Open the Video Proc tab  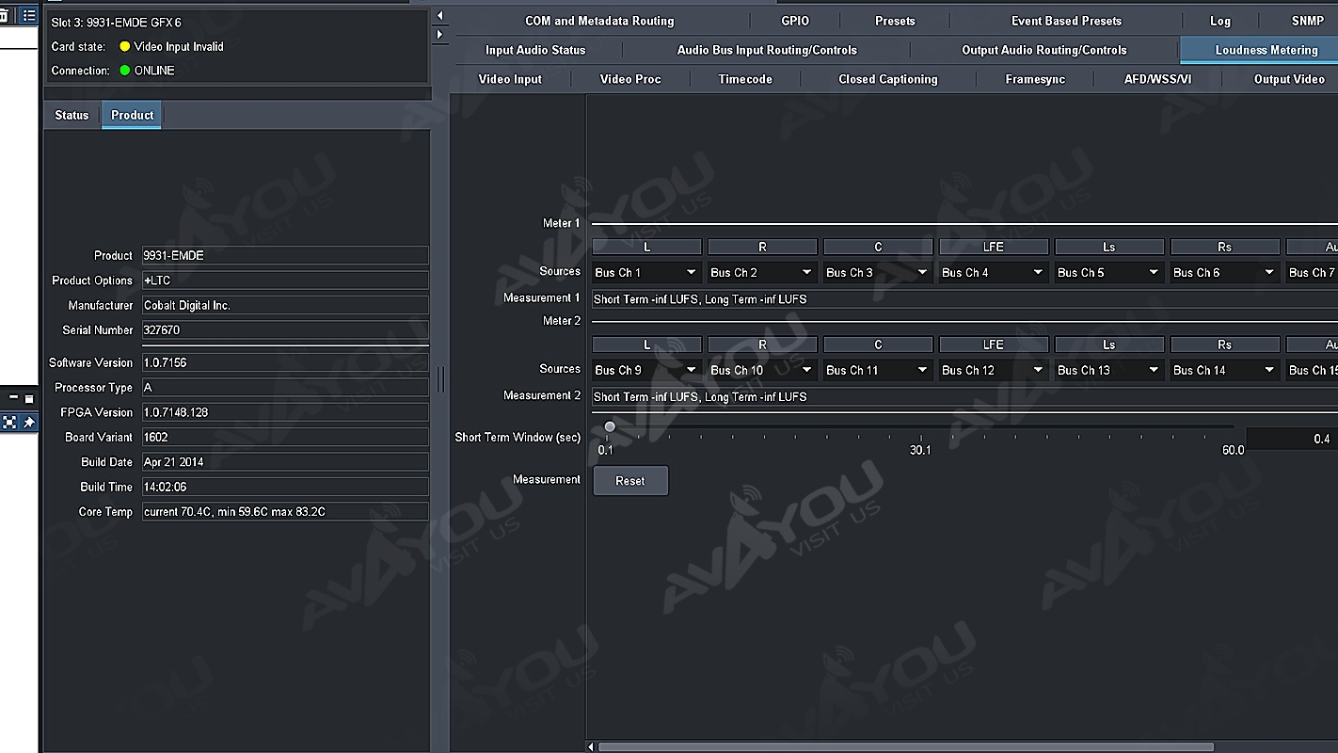point(630,79)
